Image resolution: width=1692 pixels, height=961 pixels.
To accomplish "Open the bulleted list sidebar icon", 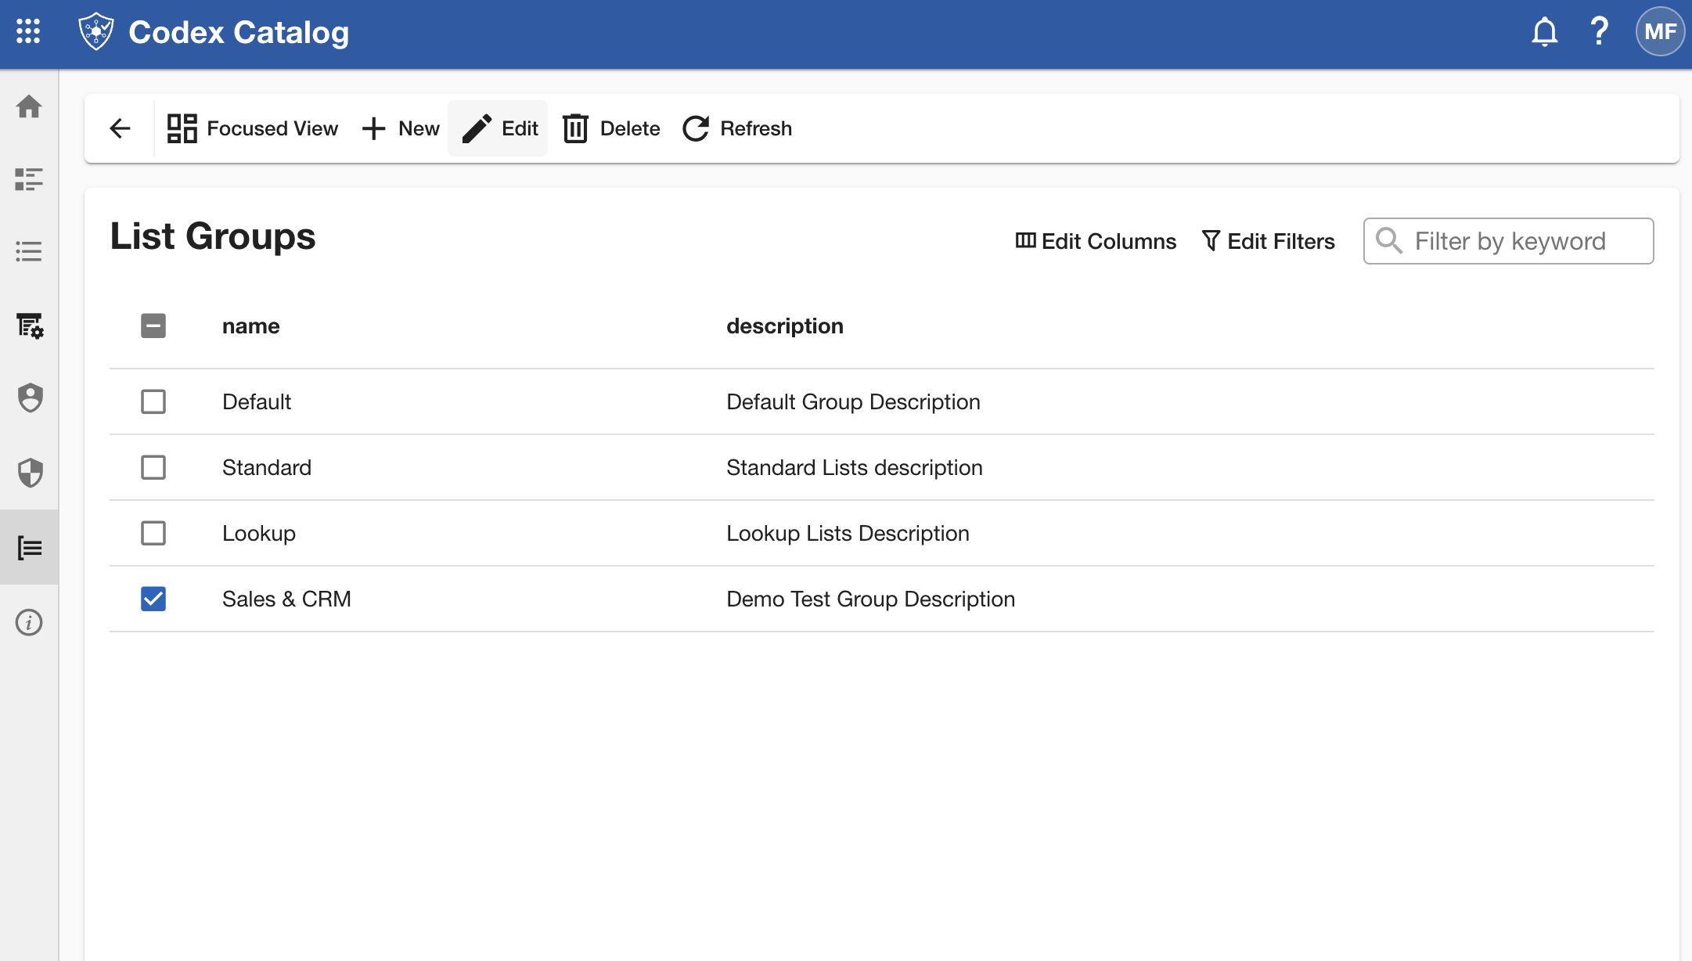I will [29, 251].
